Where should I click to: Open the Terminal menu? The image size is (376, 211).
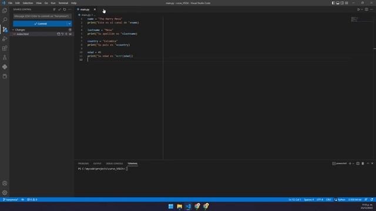(63, 3)
